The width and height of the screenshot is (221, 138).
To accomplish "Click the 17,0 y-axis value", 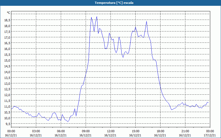I will click(7, 38).
